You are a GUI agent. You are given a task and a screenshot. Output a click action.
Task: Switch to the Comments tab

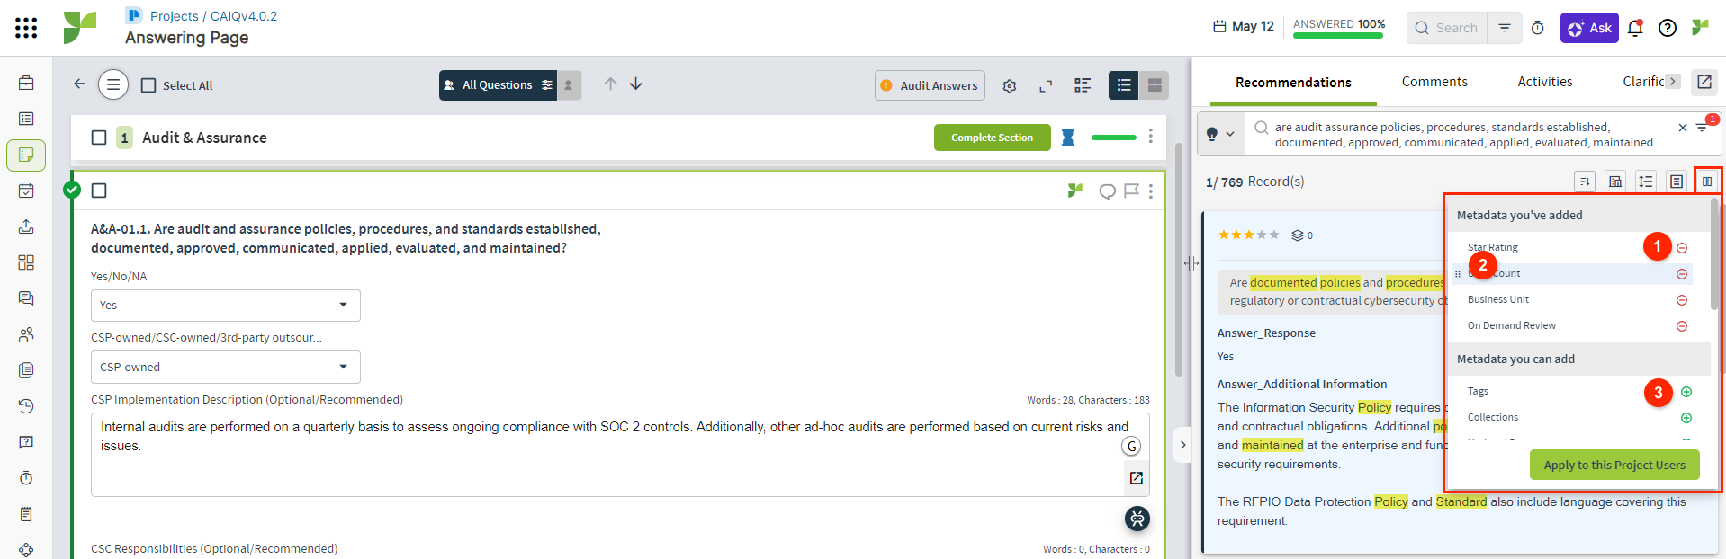pos(1434,82)
